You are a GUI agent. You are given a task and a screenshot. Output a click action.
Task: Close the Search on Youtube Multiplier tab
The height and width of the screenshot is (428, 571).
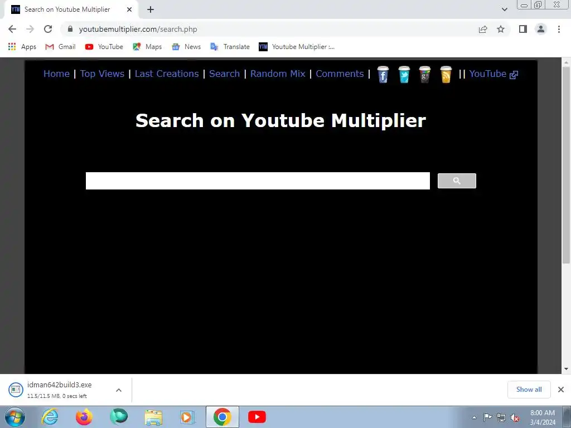click(x=129, y=10)
